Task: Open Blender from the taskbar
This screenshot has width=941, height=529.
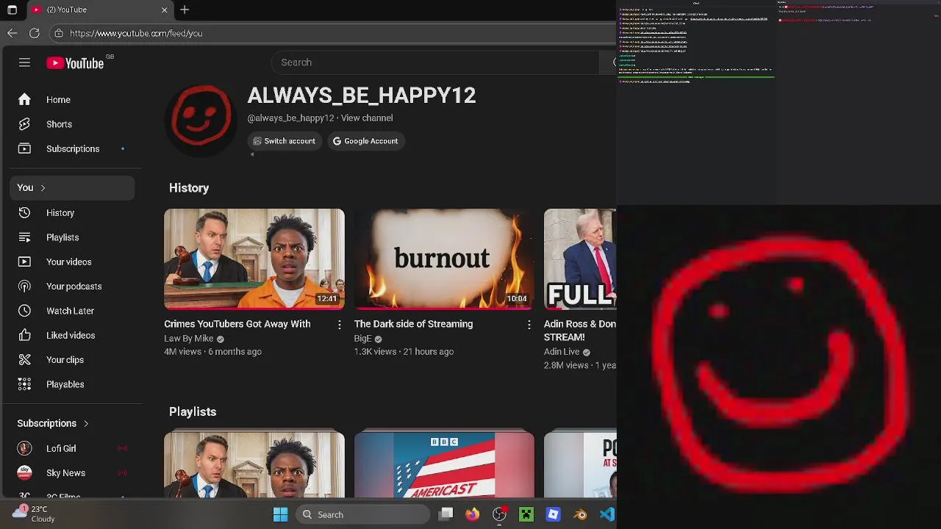Action: (581, 515)
